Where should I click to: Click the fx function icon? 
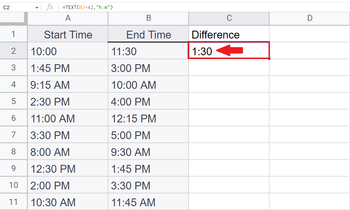pos(50,7)
